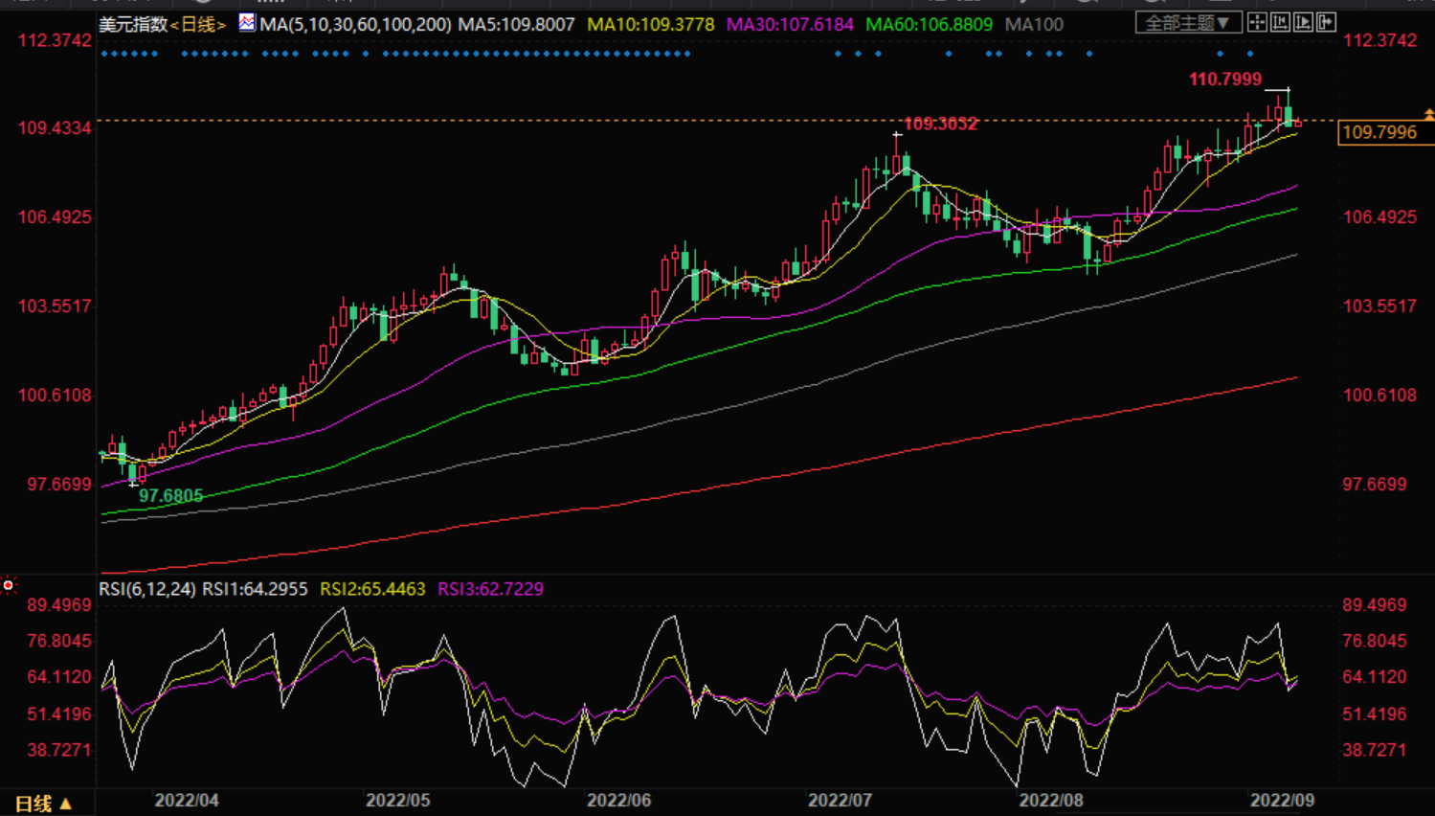Click the MA100 label in the legend
1435x816 pixels.
pos(1034,25)
